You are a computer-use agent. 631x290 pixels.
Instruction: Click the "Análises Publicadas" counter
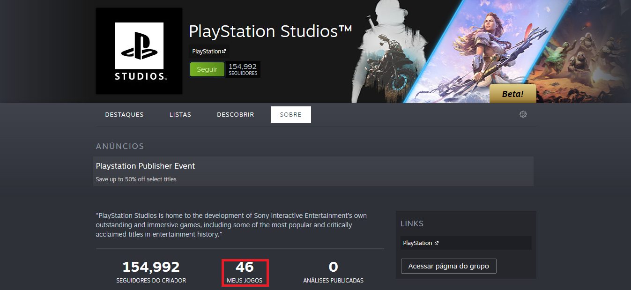[333, 272]
